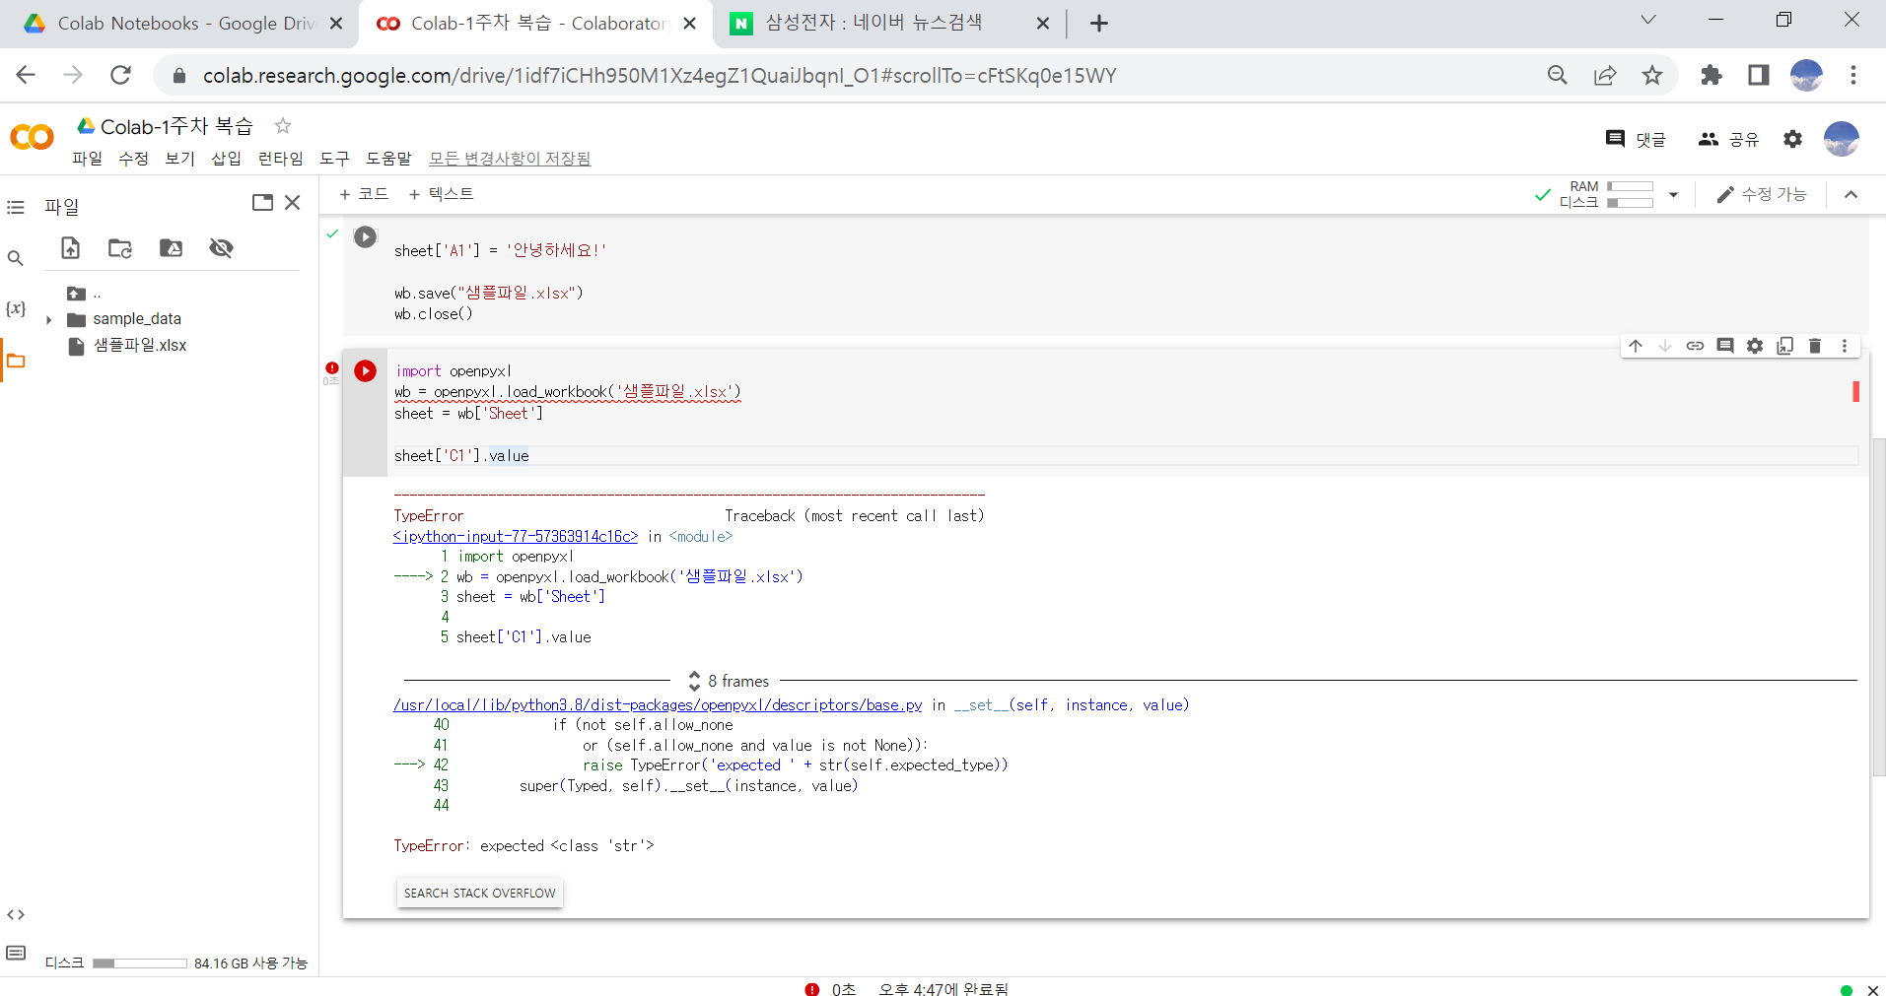Open cell editor settings gear

click(x=1755, y=346)
